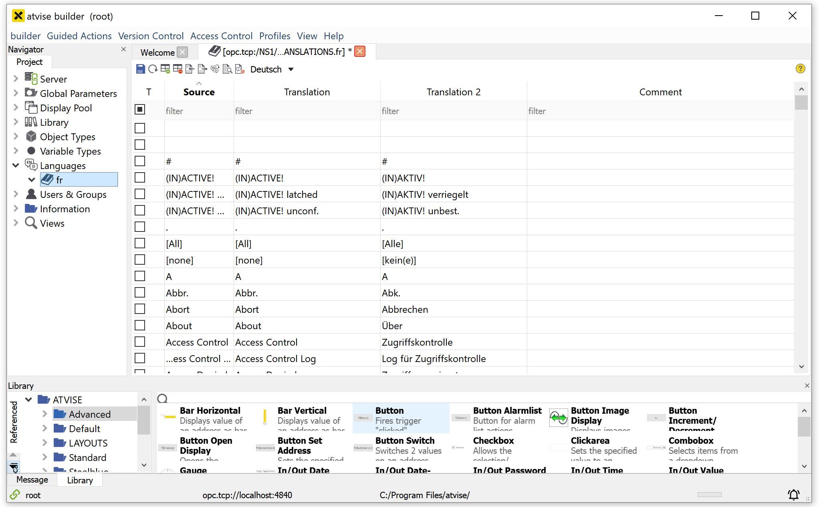Image resolution: width=823 pixels, height=507 pixels.
Task: Click the Translation filter input field
Action: (x=307, y=111)
